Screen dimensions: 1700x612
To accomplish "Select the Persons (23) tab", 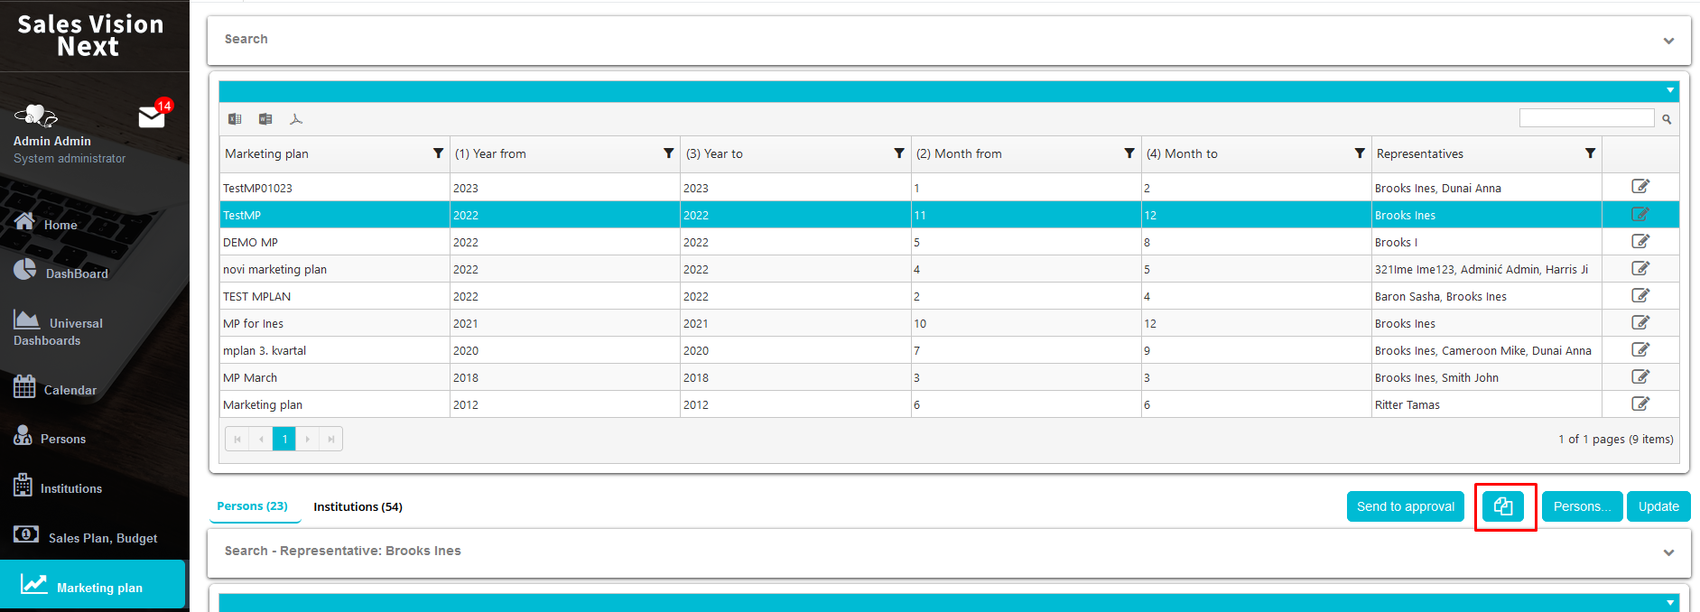I will tap(252, 506).
